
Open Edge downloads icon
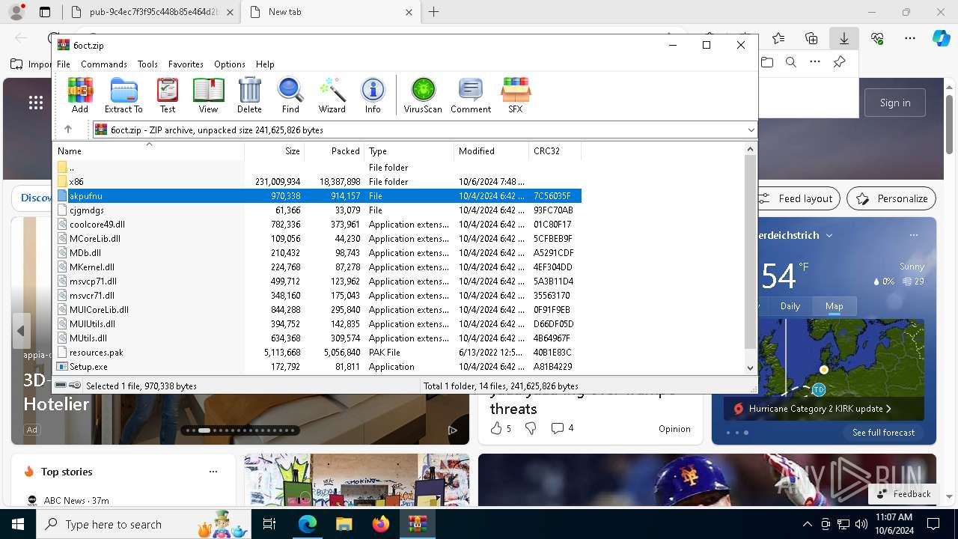coord(844,38)
